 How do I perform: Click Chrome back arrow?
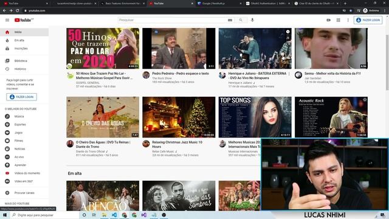[4, 11]
